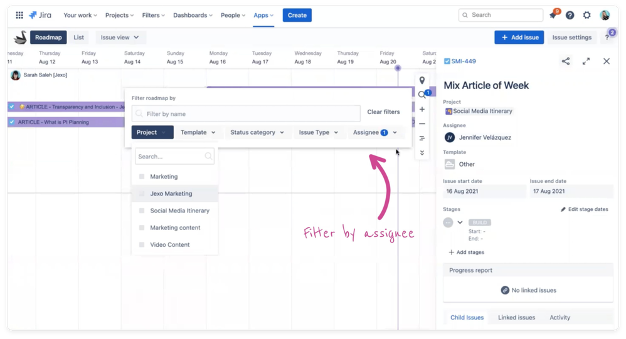Open the People dropdown
The height and width of the screenshot is (339, 626).
[233, 15]
